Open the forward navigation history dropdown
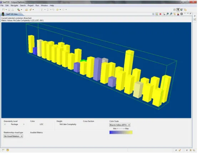 pos(66,10)
